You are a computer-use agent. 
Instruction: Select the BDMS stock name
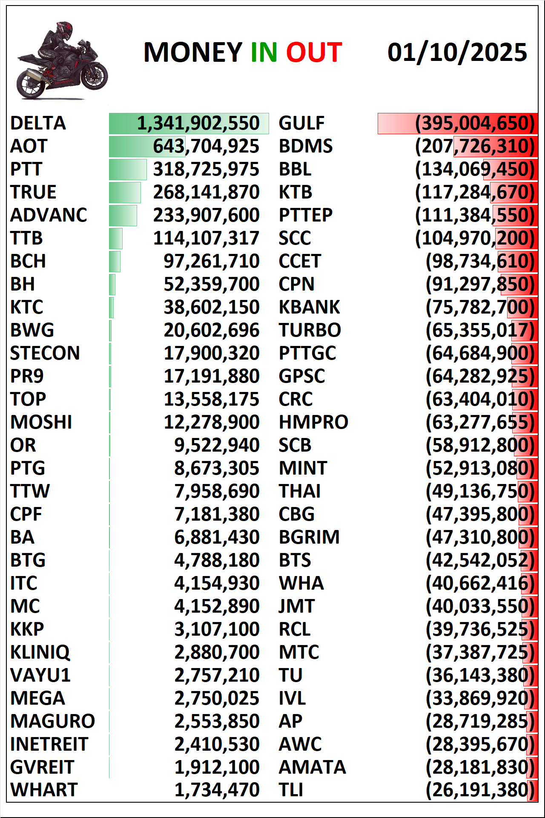(305, 146)
